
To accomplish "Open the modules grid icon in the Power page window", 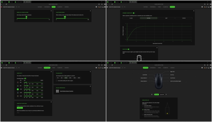I will click(x=99, y=4).
